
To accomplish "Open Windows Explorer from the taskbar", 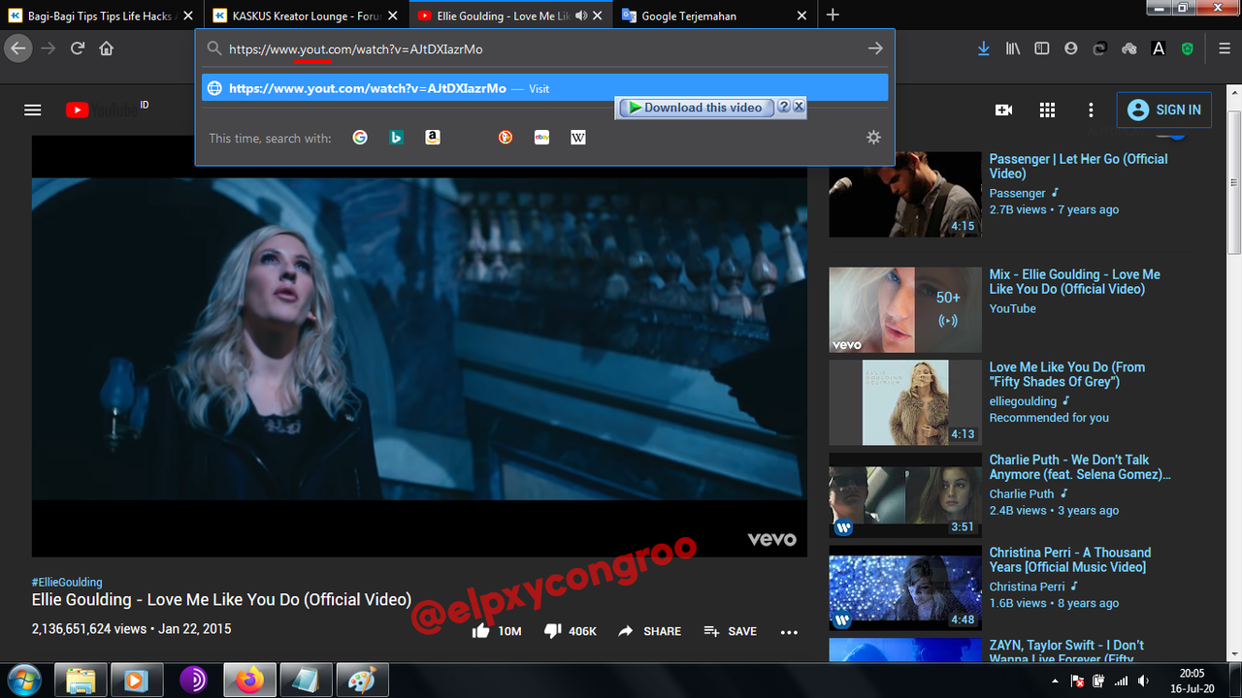I will coord(81,681).
